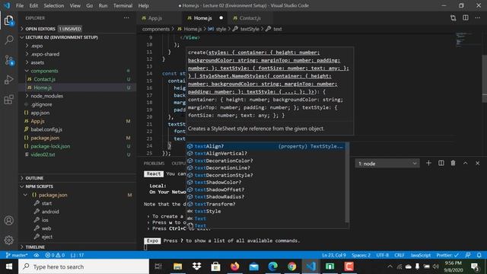Viewport: 487px width, 274px height.
Task: Switch to the Problems panel tab
Action: 154,163
